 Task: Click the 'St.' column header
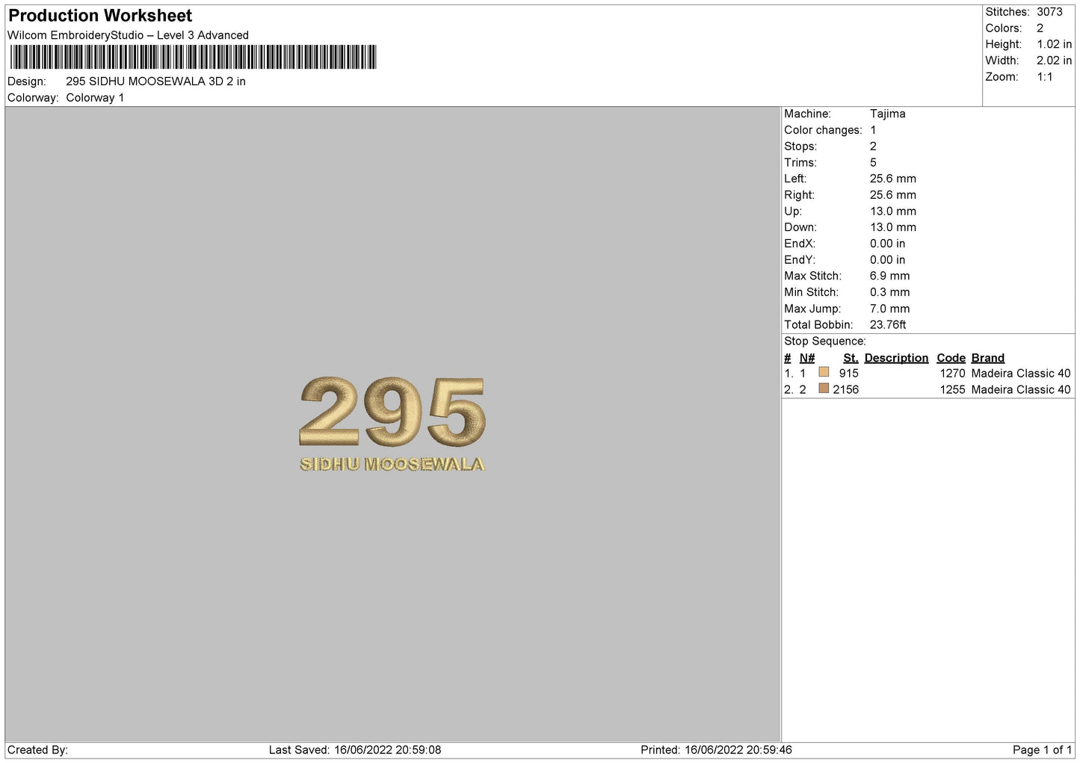(x=851, y=358)
